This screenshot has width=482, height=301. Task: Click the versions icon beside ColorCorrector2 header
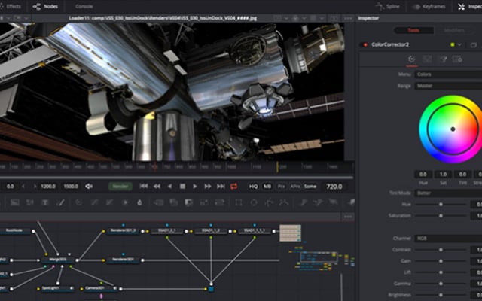(x=474, y=45)
